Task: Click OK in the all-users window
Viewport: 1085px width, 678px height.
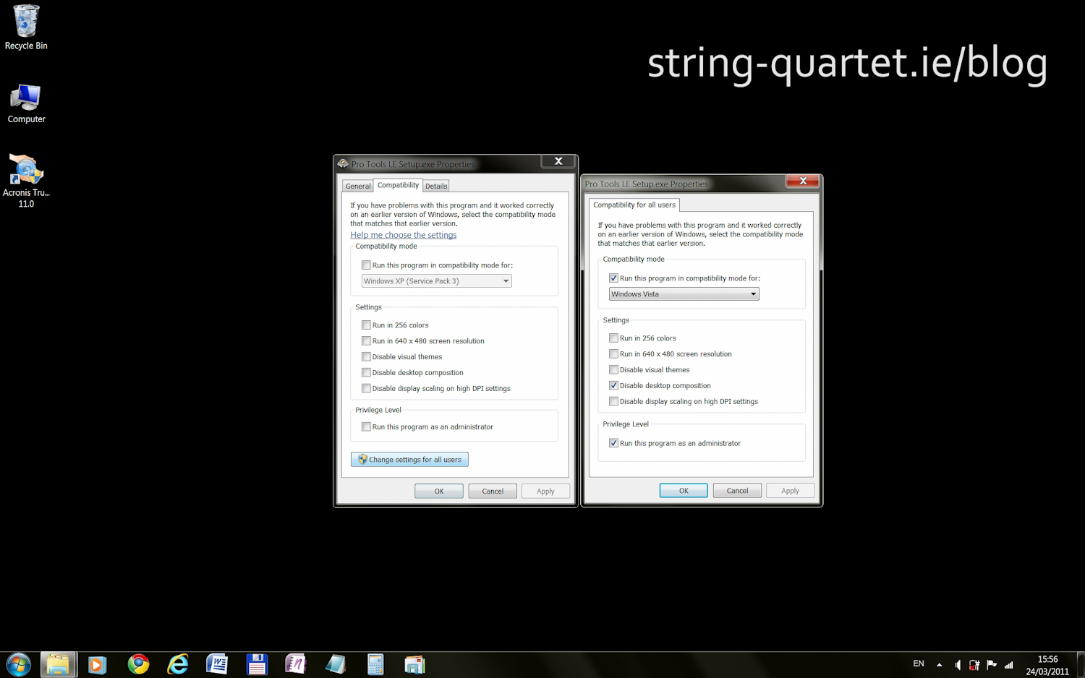Action: click(x=684, y=491)
